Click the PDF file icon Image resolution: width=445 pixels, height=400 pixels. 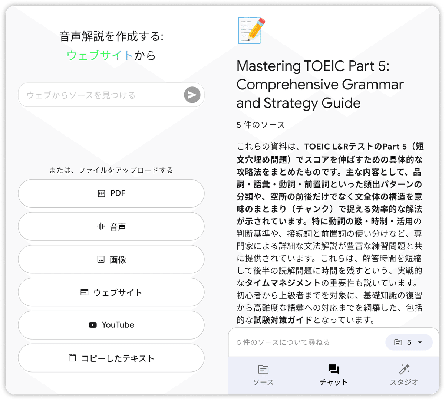point(101,193)
